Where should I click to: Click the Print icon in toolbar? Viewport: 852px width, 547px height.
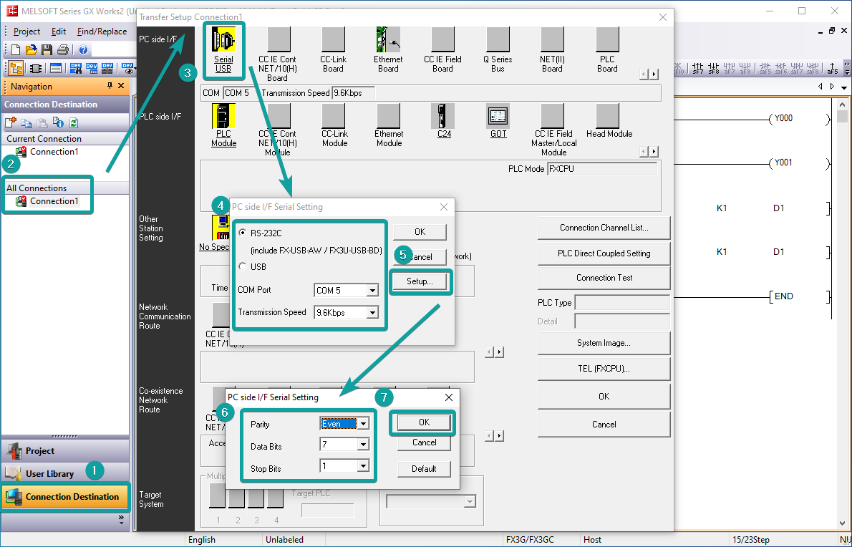[63, 50]
